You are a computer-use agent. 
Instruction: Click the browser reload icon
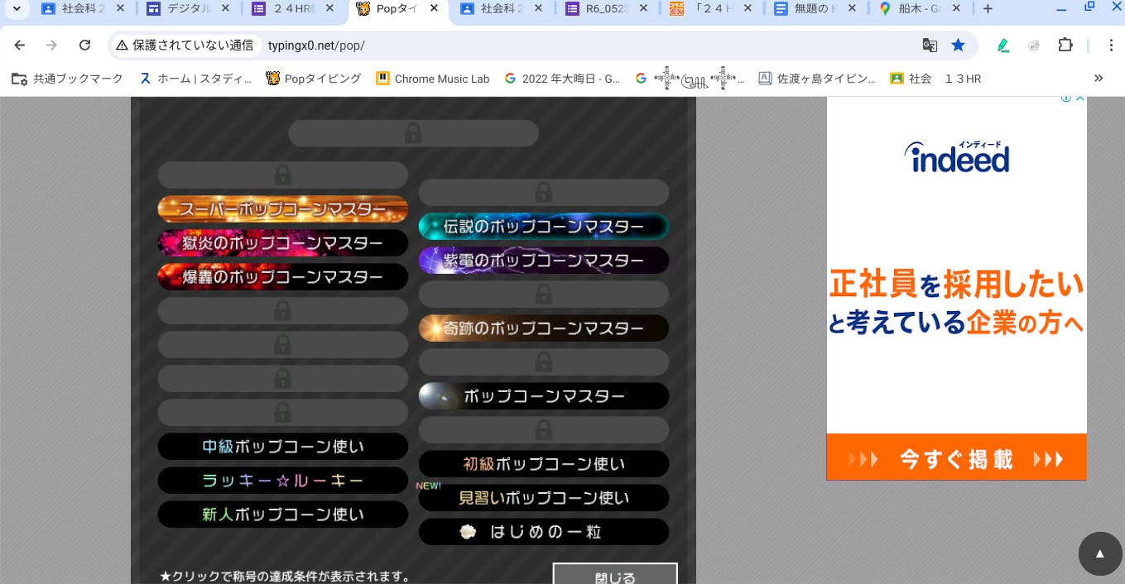84,45
